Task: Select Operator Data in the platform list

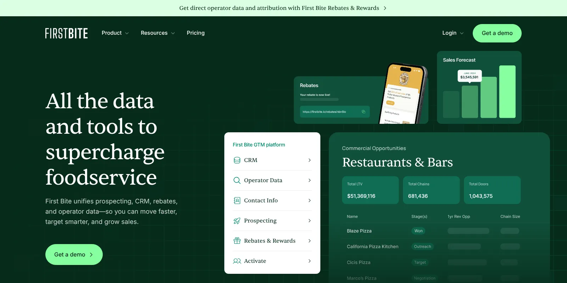Action: coord(272,180)
